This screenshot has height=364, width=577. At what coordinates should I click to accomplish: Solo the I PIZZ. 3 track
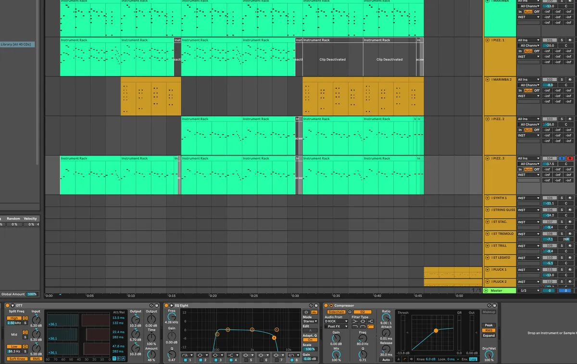(x=562, y=158)
